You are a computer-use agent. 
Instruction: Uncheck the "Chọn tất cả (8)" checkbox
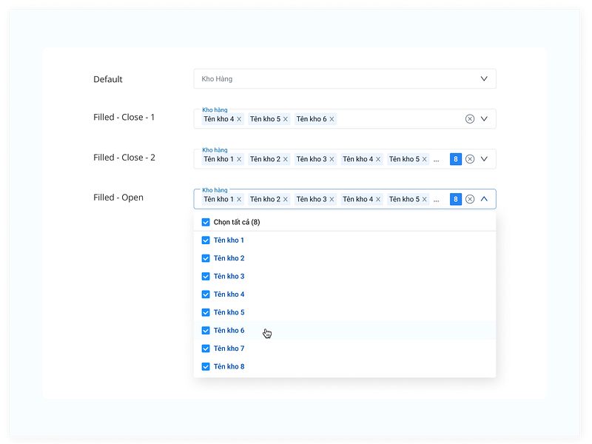206,222
